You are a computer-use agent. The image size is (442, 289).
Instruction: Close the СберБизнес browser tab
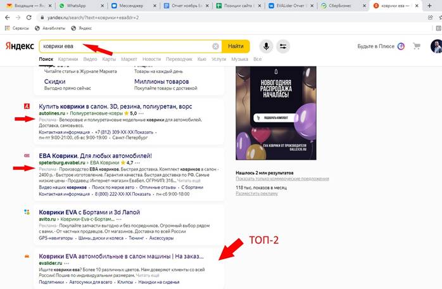click(365, 6)
